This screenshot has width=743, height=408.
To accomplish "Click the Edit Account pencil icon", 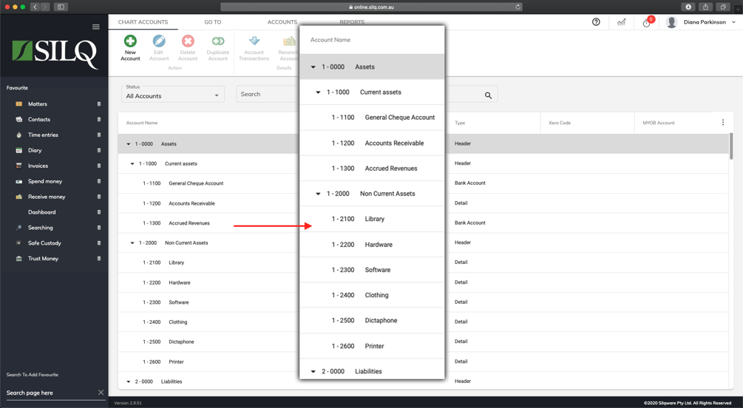I will 159,41.
